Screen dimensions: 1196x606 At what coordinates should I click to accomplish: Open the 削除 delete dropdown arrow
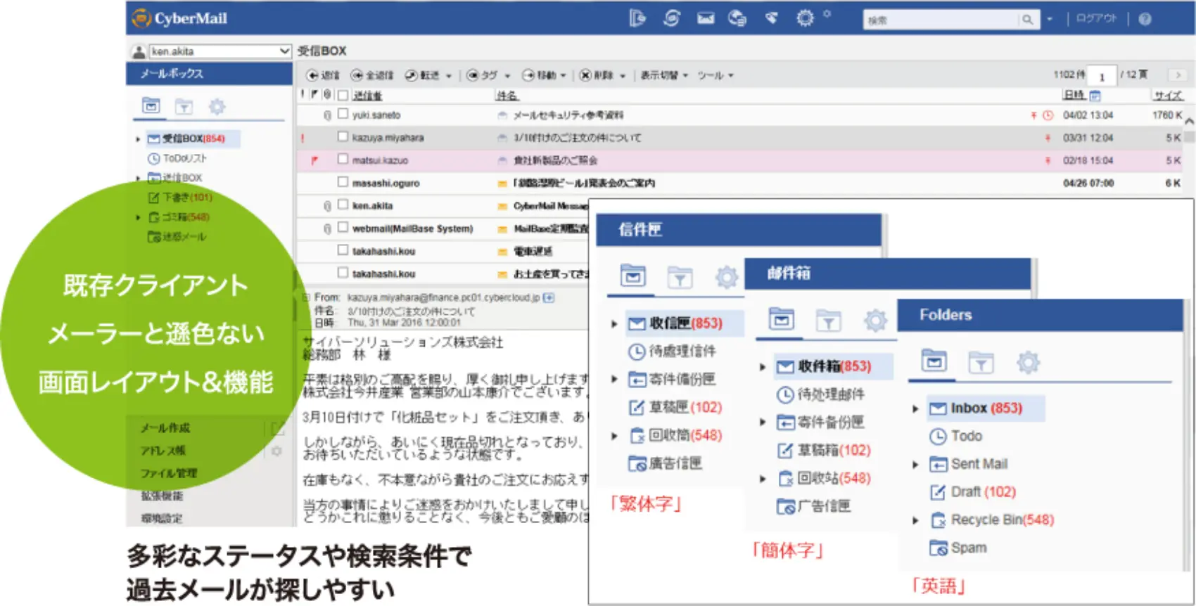pyautogui.click(x=623, y=76)
